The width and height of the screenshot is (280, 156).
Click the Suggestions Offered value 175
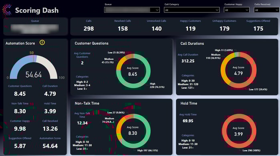pyautogui.click(x=258, y=28)
